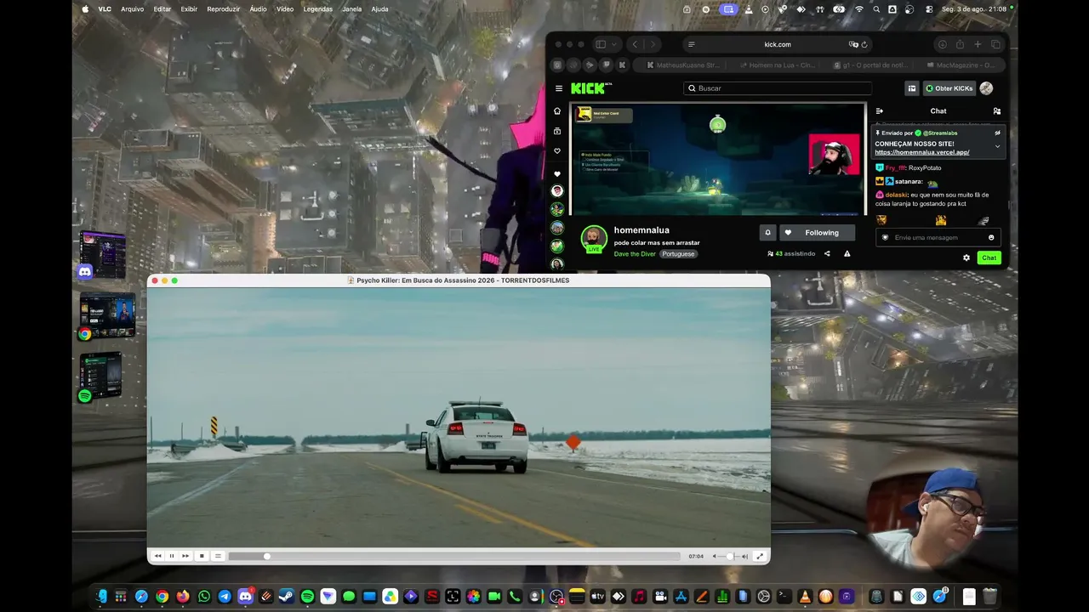This screenshot has height=612, width=1089.
Task: Open a new Safari tab with plus
Action: [x=978, y=44]
